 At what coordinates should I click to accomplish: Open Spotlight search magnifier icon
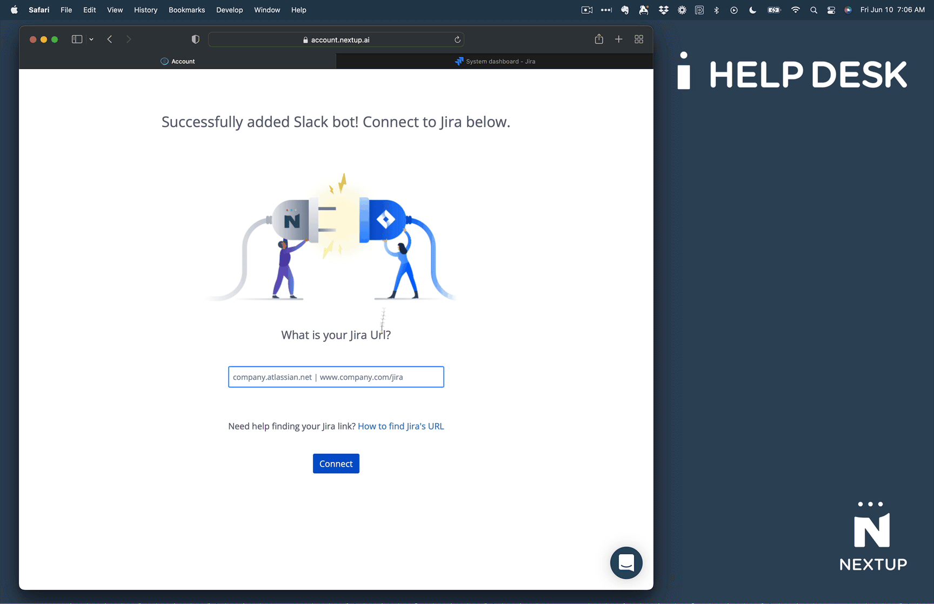point(813,10)
